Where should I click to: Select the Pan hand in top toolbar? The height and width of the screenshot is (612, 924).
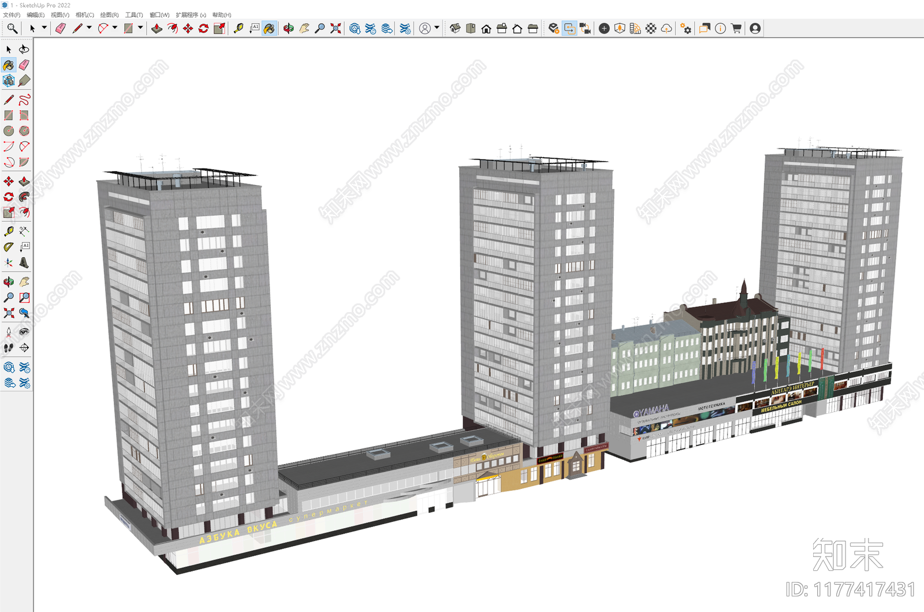(304, 28)
